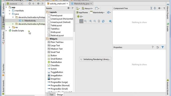This screenshot has height=96, width=171.
Task: Close the MainActivity.java tab
Action: pos(91,4)
